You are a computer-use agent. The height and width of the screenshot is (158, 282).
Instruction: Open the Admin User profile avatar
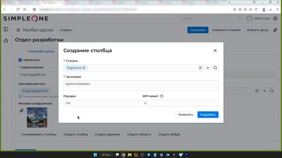[x=249, y=18]
